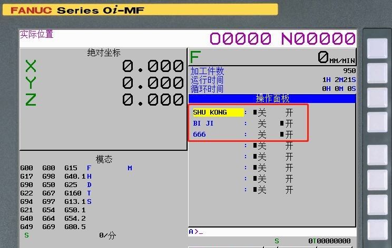Click modal code G80.5
Screen dimensions: 392x248
coord(75,227)
